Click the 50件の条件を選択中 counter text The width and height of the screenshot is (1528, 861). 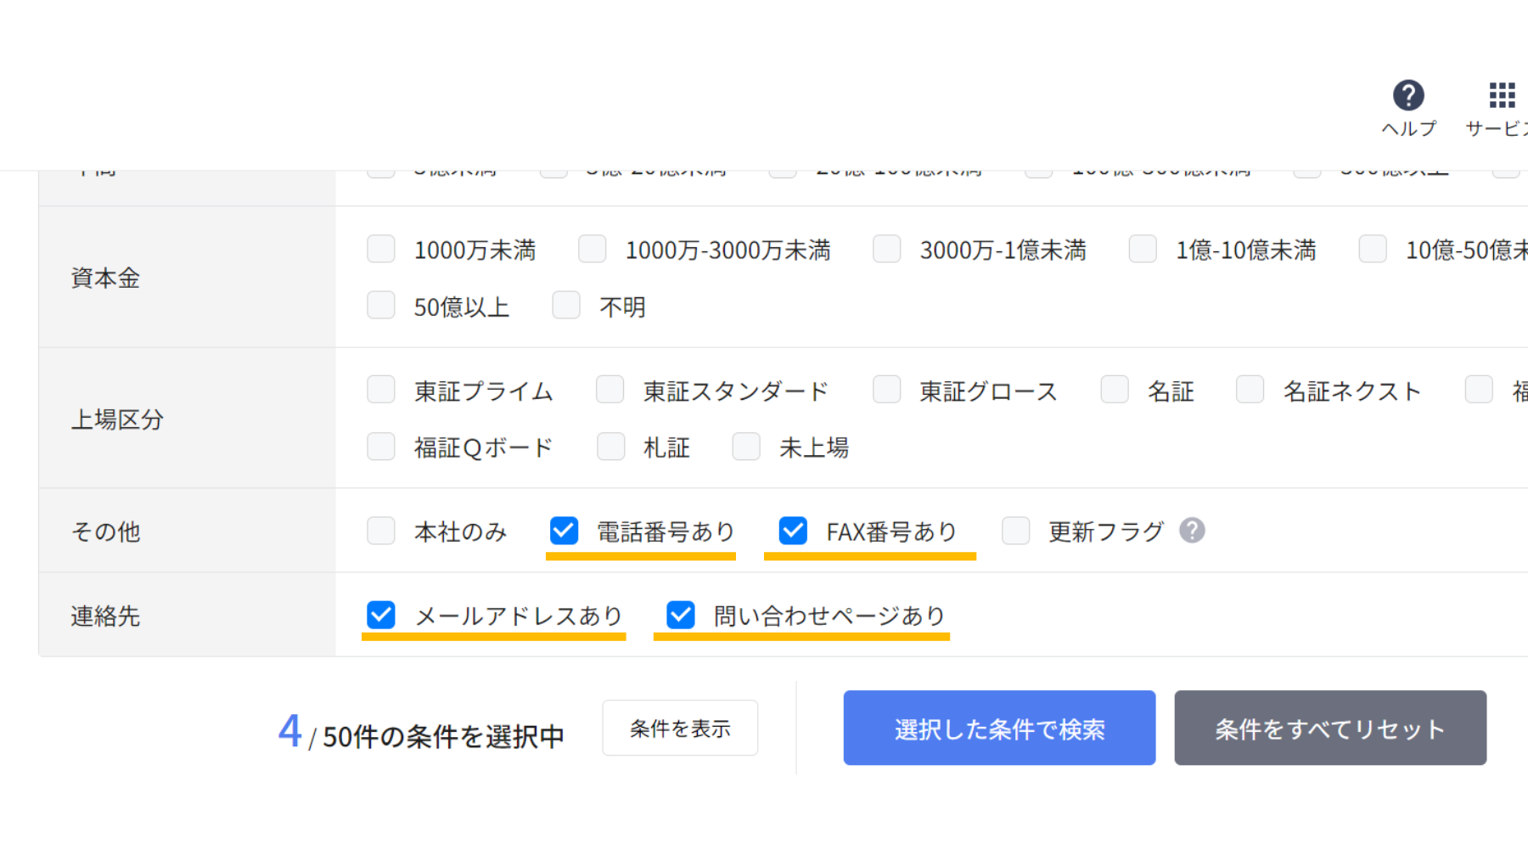pyautogui.click(x=443, y=736)
